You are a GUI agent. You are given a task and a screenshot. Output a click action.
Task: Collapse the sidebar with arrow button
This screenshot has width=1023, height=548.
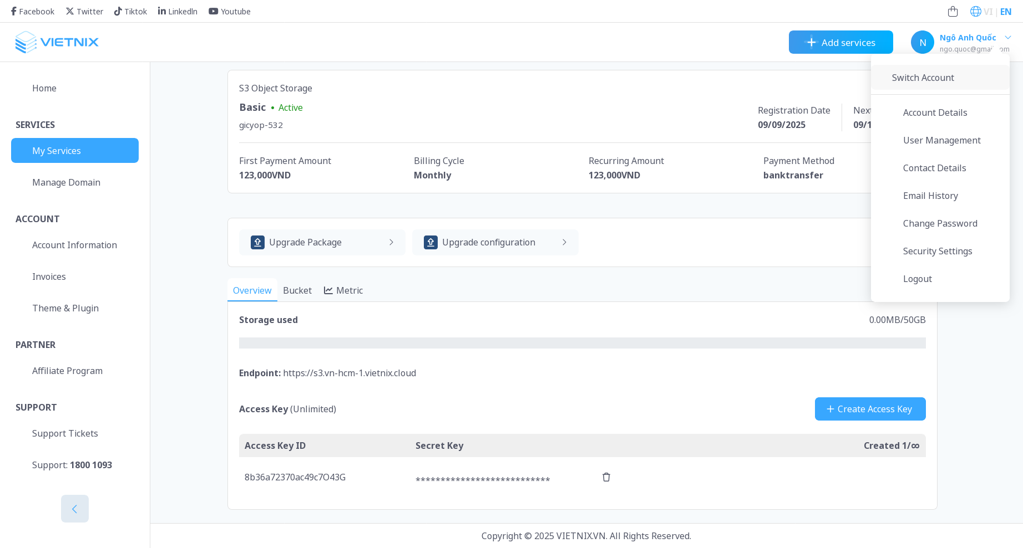(75, 509)
